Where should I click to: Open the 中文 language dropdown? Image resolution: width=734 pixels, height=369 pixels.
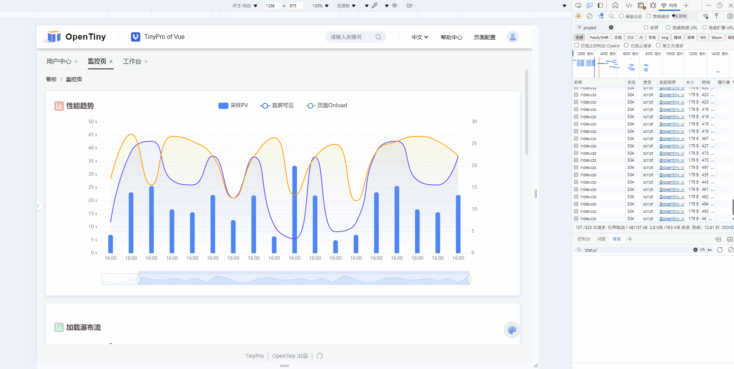point(420,37)
